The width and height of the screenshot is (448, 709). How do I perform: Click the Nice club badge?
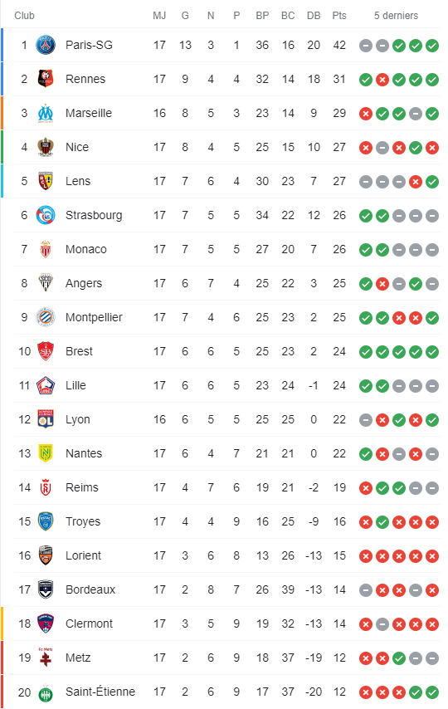(x=45, y=147)
